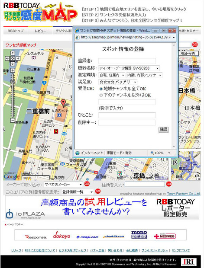Viewport: 204px width, 268px height.
Task: Open the ビジネス向けサービス footer link
Action: [72, 250]
